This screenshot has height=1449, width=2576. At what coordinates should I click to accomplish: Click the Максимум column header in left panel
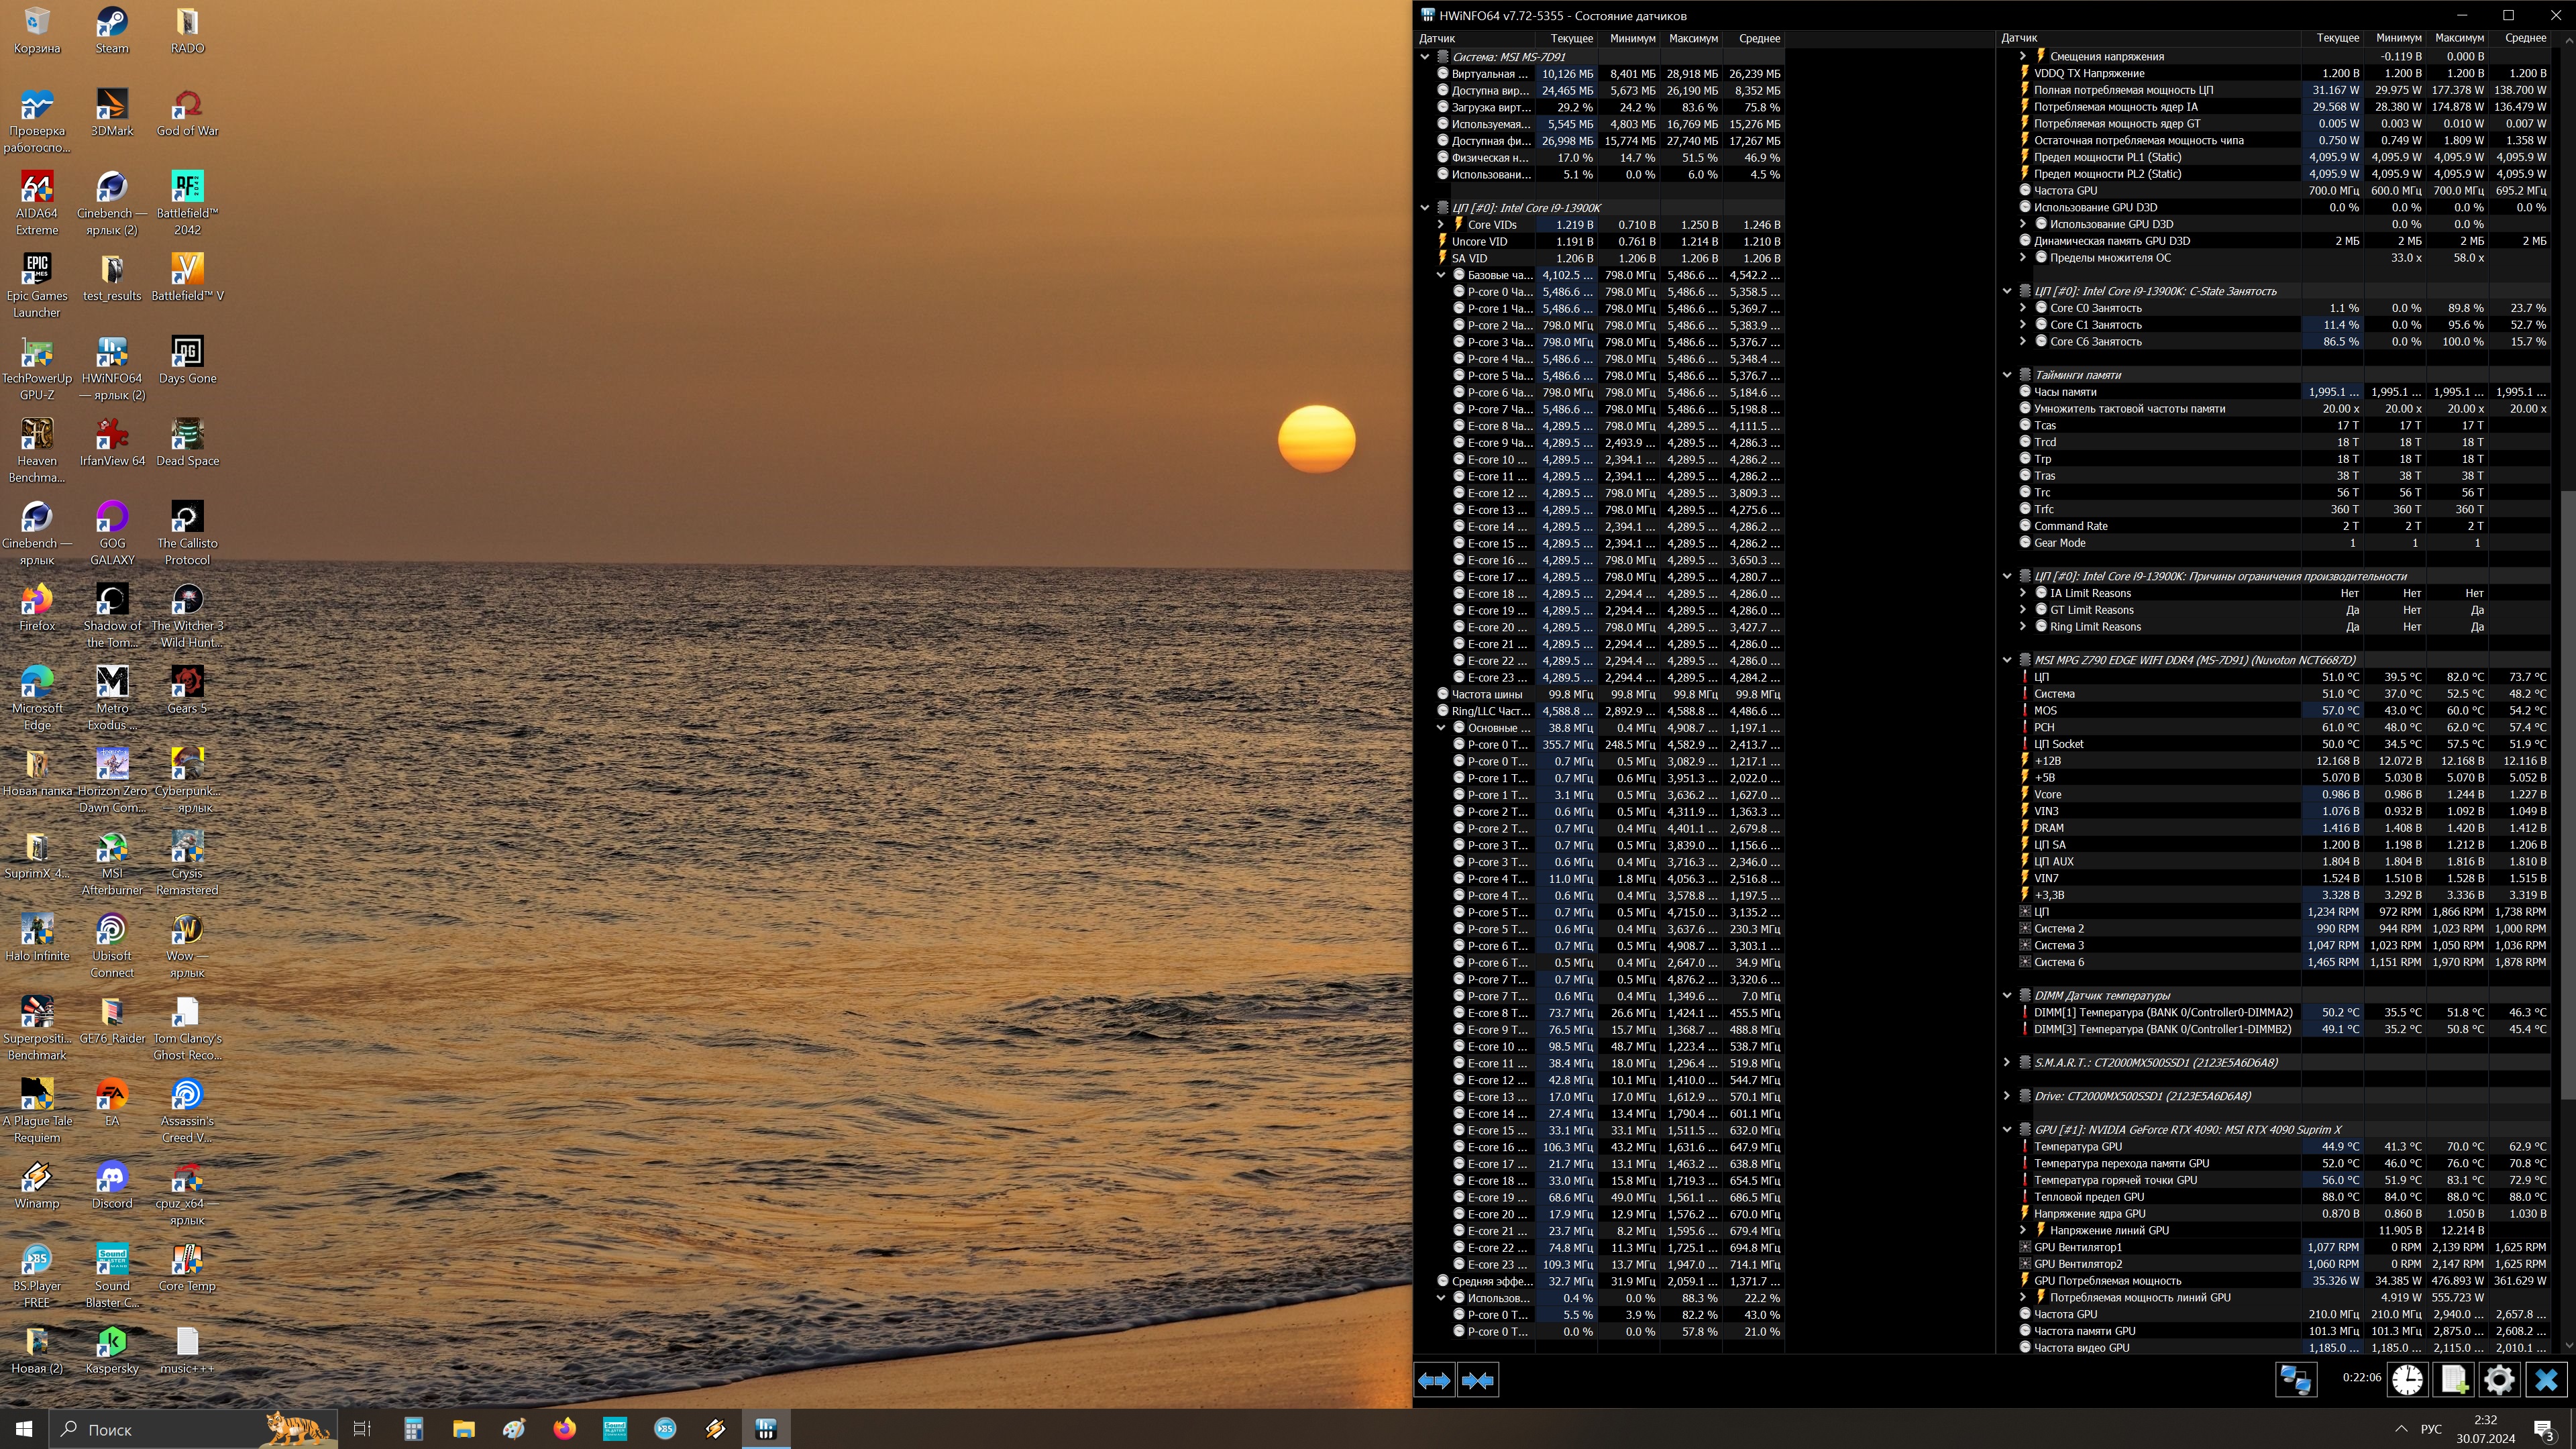pos(1693,38)
